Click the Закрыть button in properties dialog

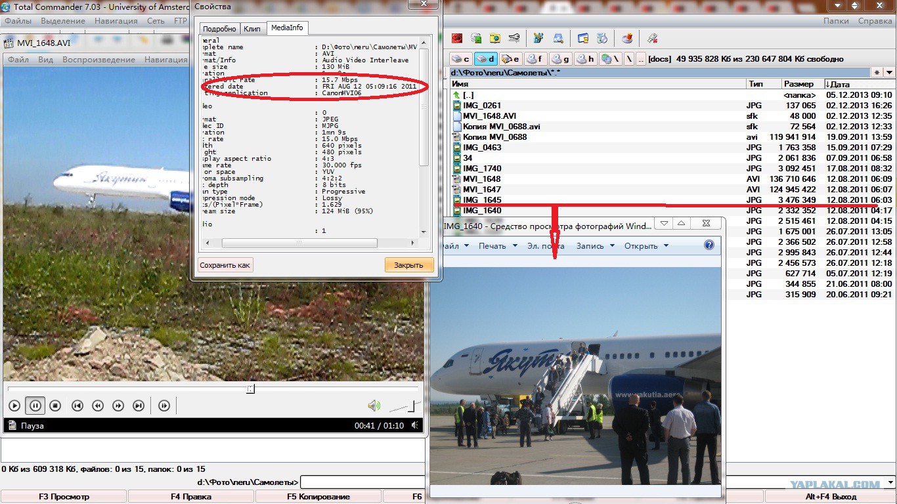tap(409, 265)
